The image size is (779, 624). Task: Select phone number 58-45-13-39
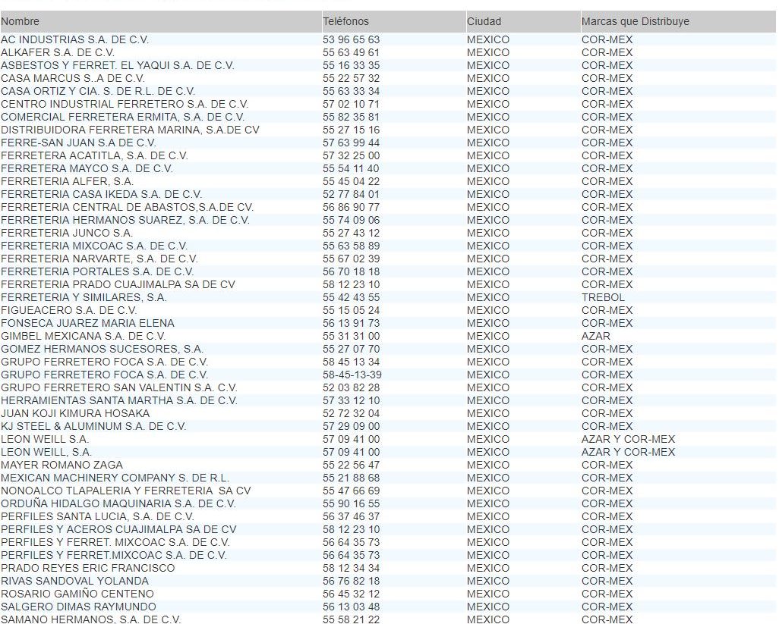[352, 375]
